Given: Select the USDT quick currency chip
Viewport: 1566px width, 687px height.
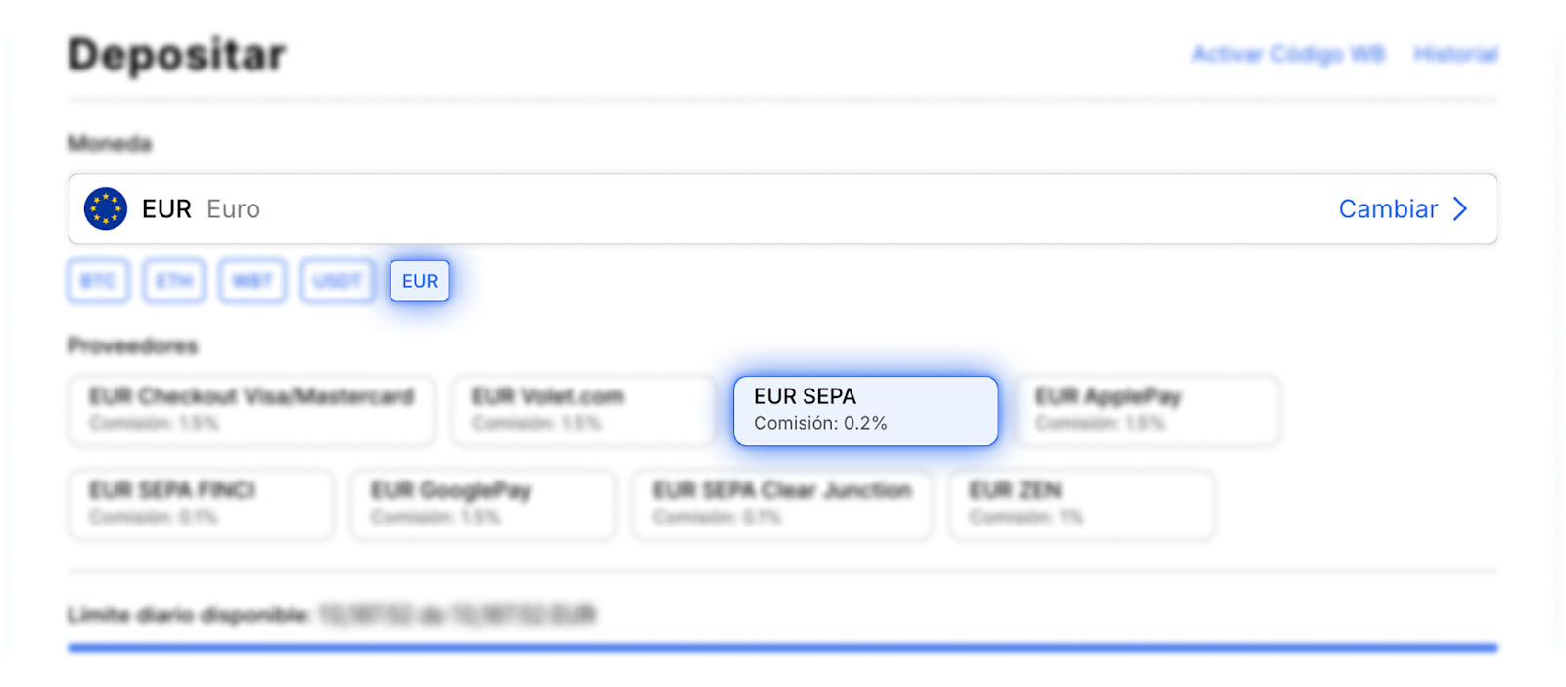Looking at the screenshot, I should [337, 281].
